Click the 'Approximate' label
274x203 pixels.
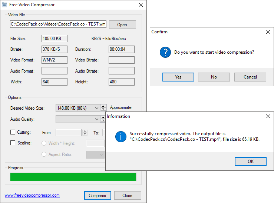121,107
